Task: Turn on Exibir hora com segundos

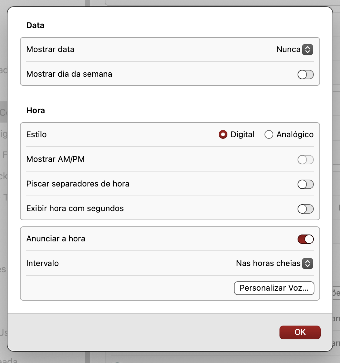Action: click(x=305, y=209)
